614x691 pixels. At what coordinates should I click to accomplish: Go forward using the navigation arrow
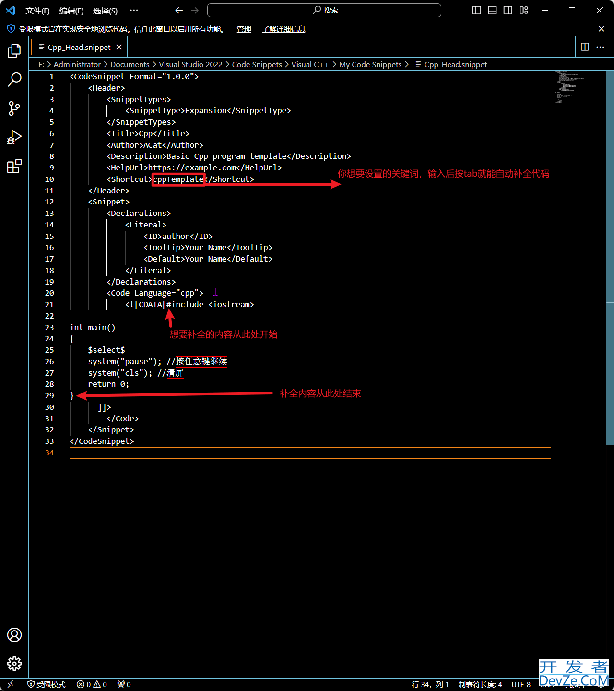pyautogui.click(x=195, y=10)
